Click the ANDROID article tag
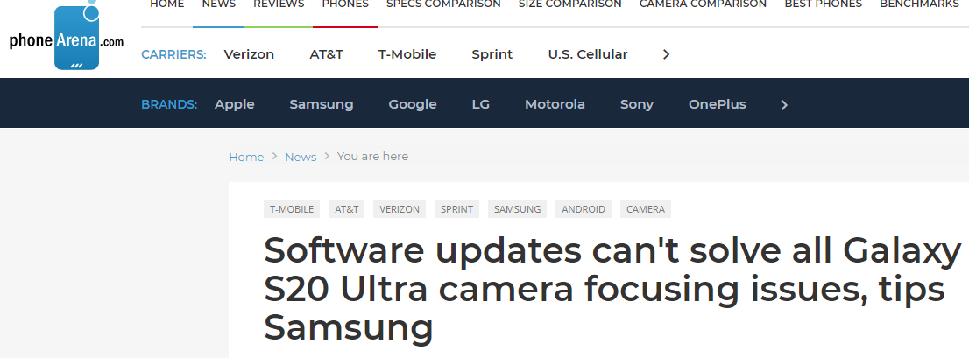Image resolution: width=969 pixels, height=358 pixels. tap(584, 209)
